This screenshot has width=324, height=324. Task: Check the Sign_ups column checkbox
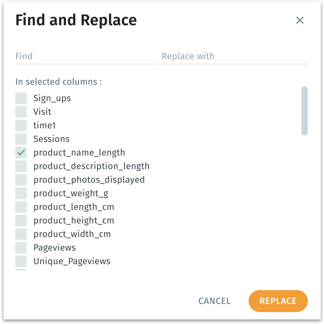click(x=21, y=98)
